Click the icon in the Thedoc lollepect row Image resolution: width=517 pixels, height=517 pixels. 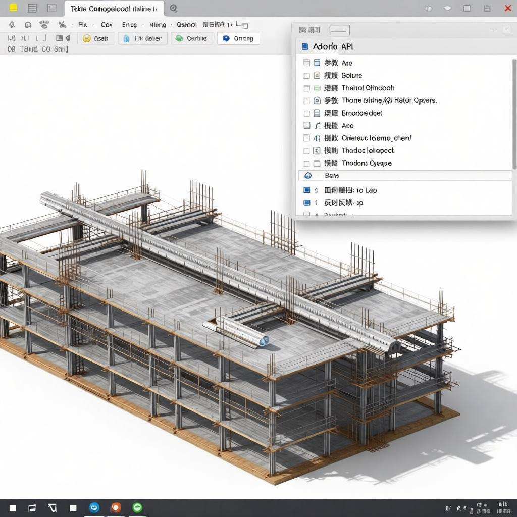[x=317, y=151]
